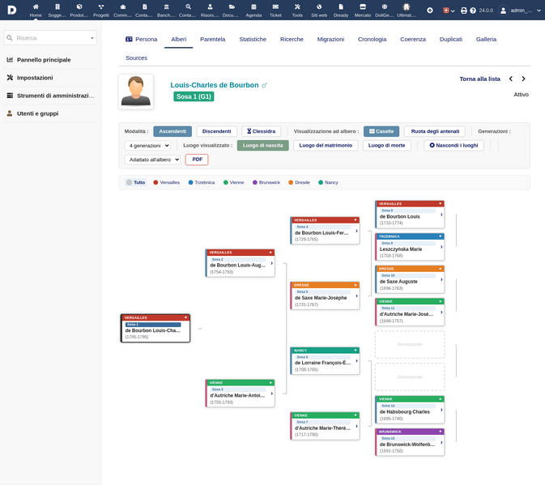
Task: Expand the de Habsbourg Charles card arrow
Action: point(441,410)
